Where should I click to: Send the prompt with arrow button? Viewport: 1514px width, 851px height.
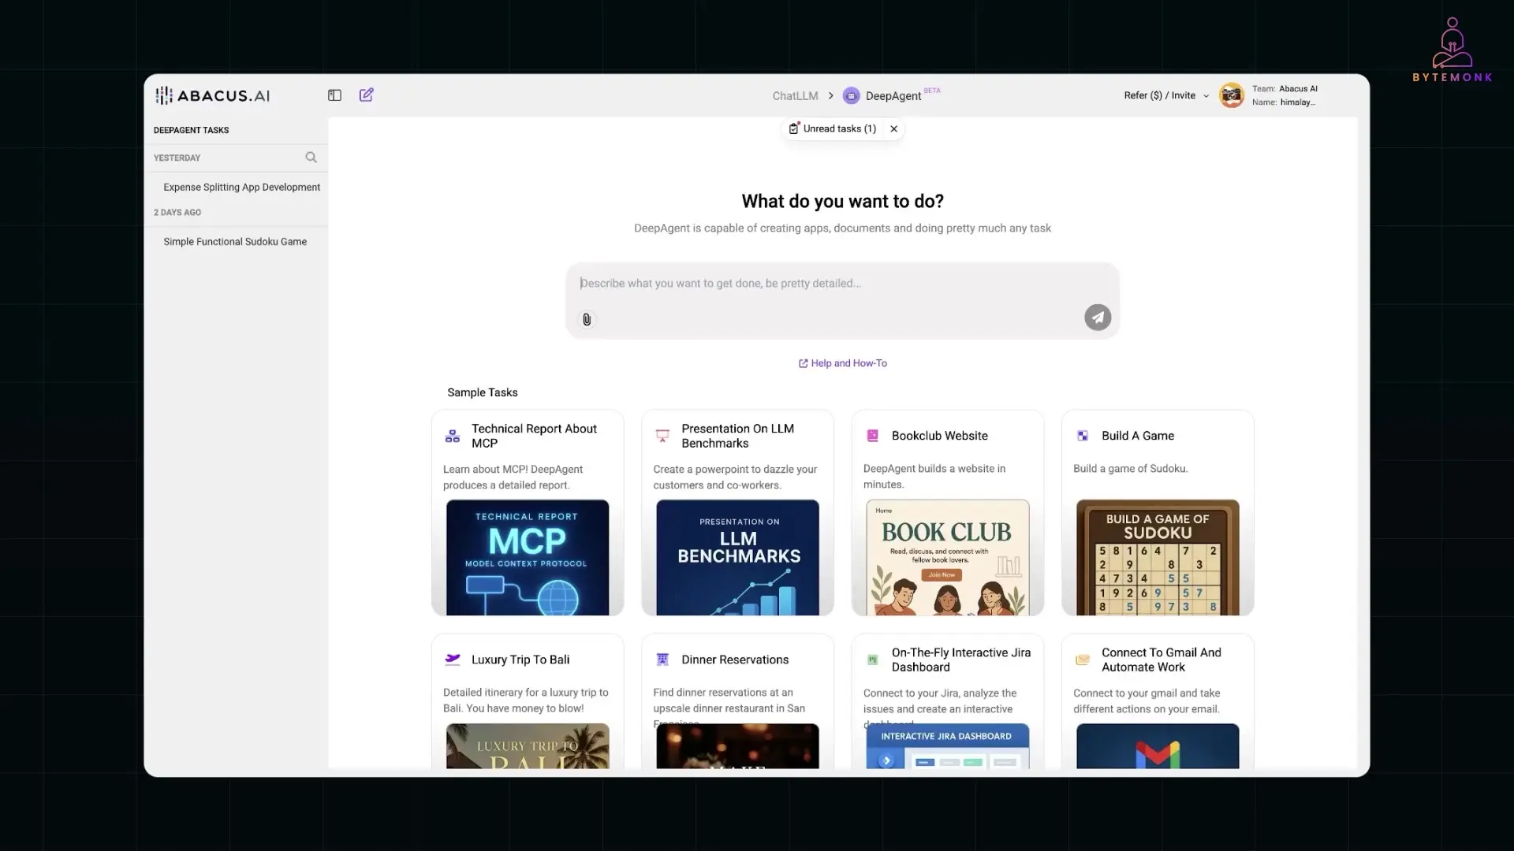coord(1098,318)
